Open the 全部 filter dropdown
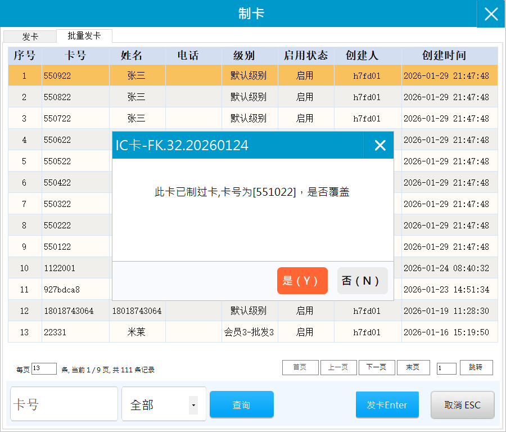This screenshot has width=506, height=432. point(193,404)
